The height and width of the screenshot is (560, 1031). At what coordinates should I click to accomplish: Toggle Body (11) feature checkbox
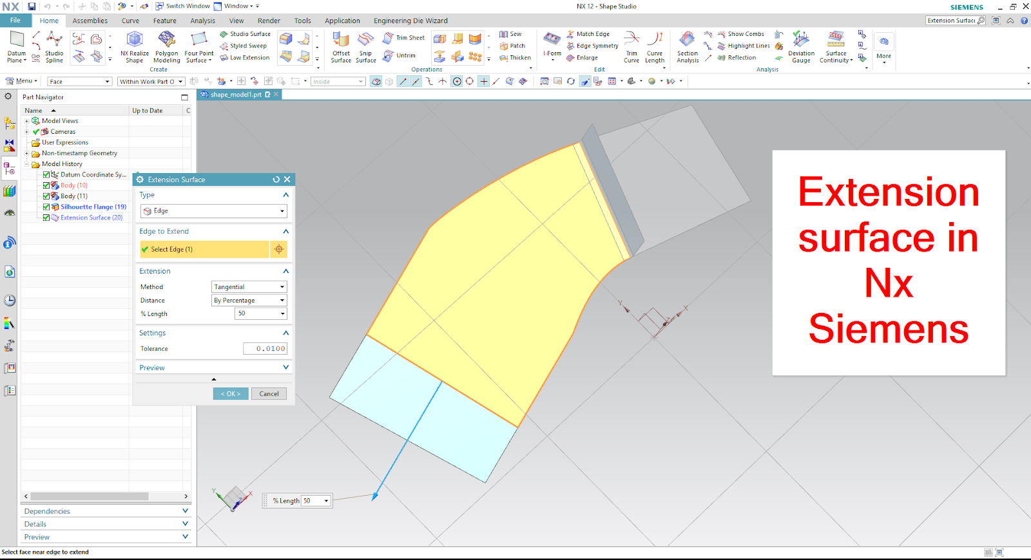coord(46,196)
